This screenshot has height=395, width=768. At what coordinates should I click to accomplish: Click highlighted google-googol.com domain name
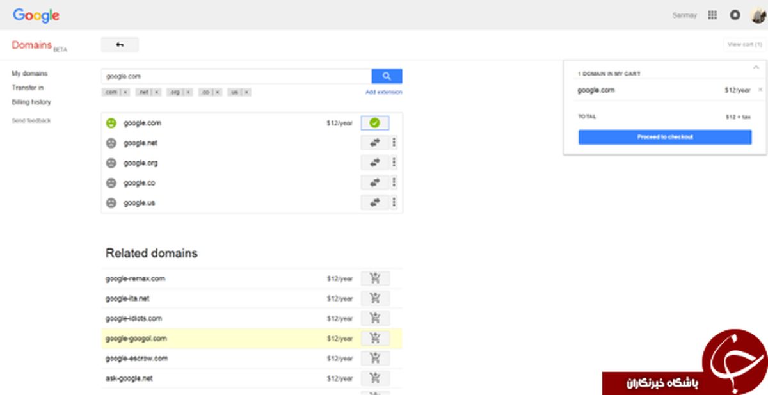pyautogui.click(x=136, y=338)
